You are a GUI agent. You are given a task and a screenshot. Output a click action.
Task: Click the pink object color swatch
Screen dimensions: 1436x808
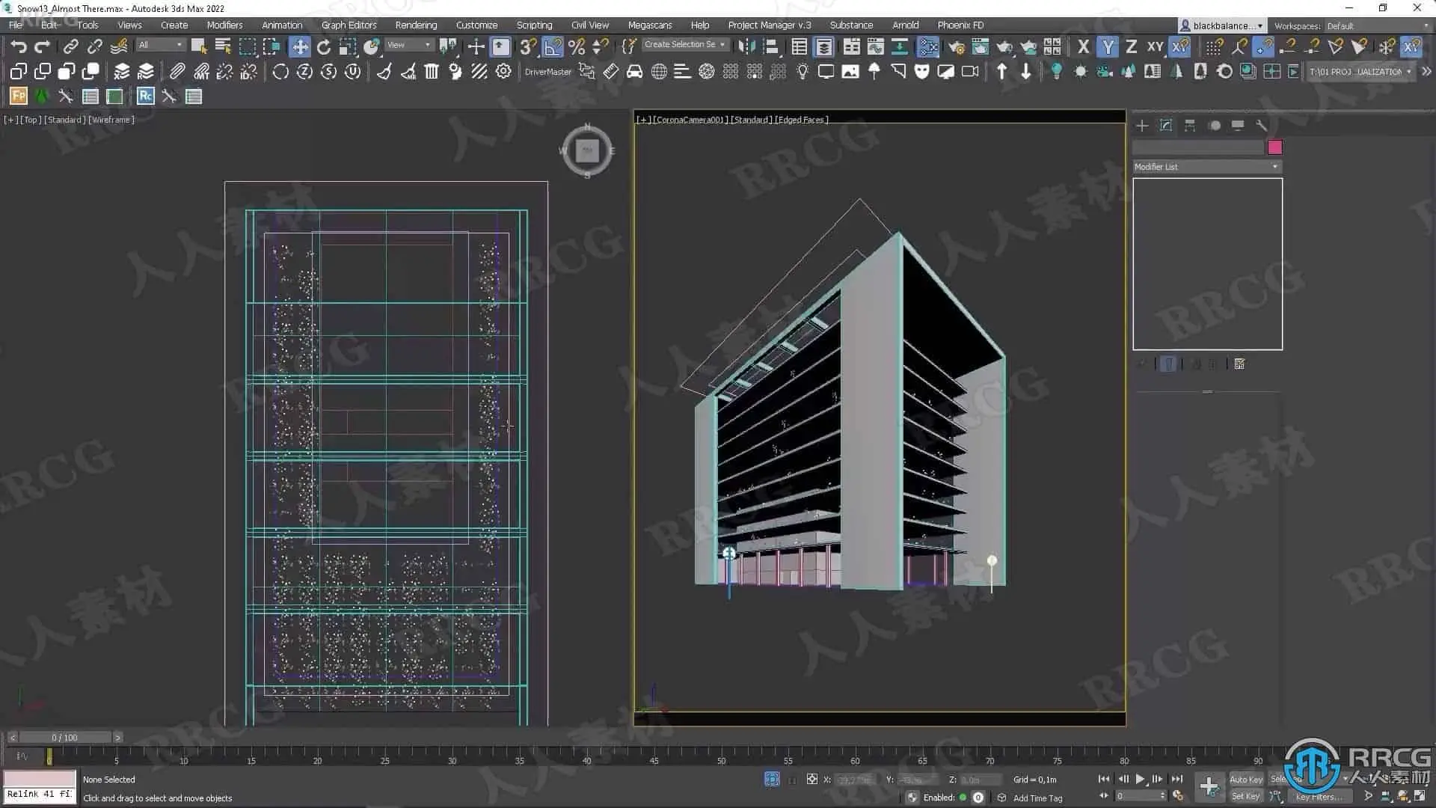point(1274,147)
